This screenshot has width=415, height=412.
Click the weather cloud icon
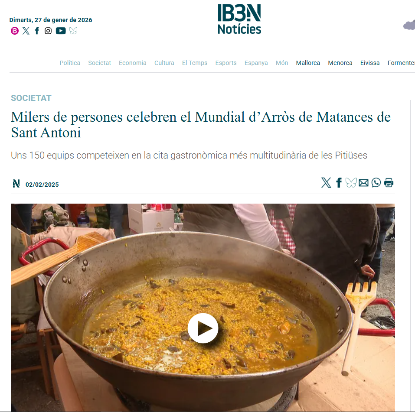[409, 25]
